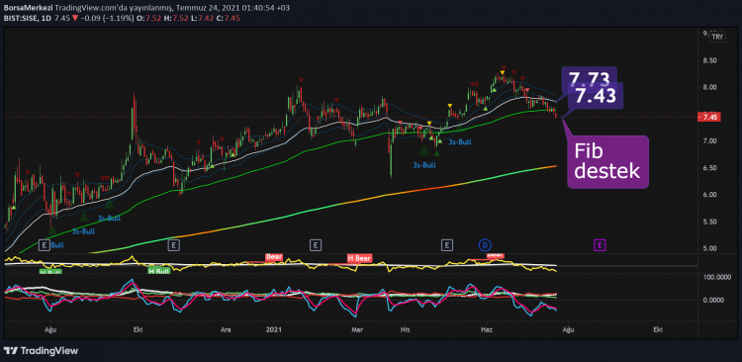Image resolution: width=742 pixels, height=362 pixels.
Task: Open the purple E earnings marker
Action: (x=600, y=245)
